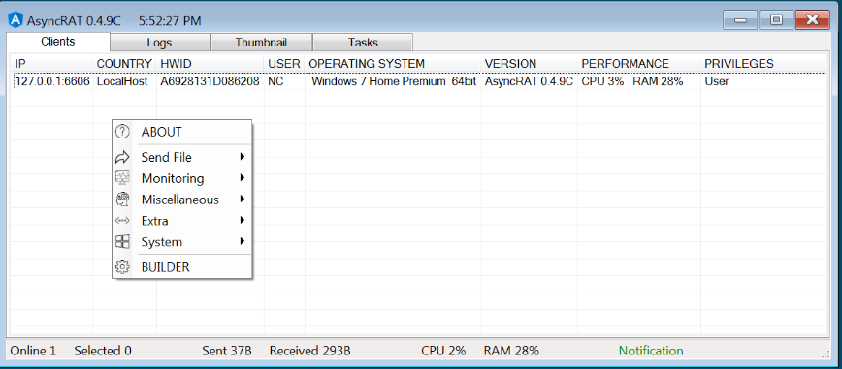842x369 pixels.
Task: Click Received 293B in status bar
Action: [309, 351]
